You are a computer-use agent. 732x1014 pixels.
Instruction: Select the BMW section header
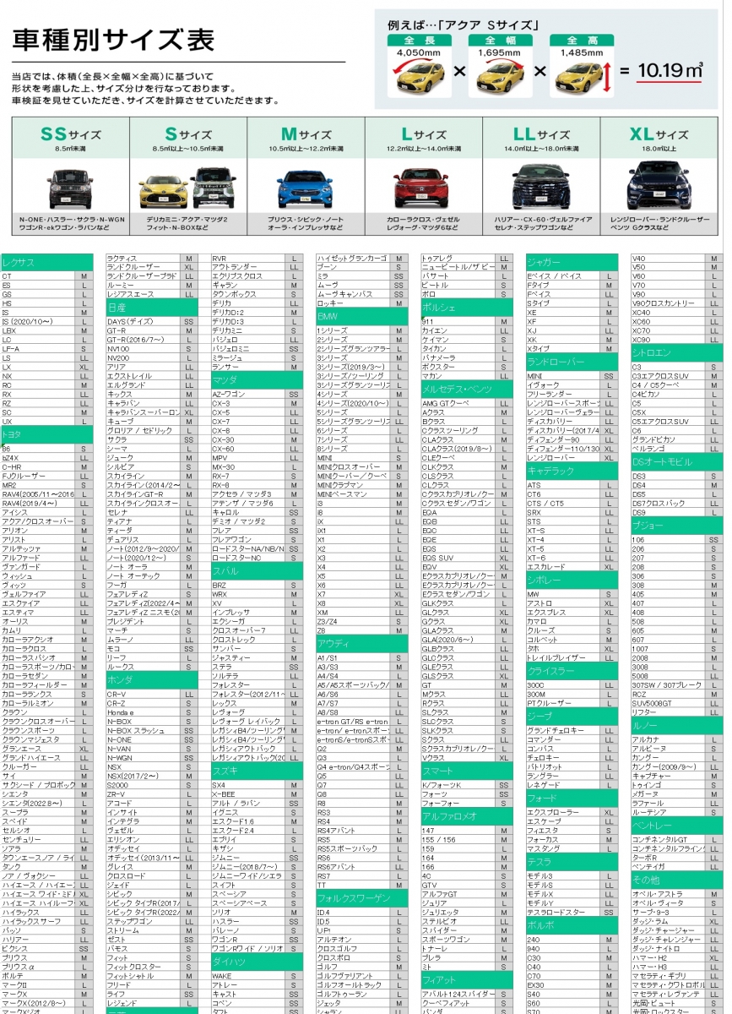point(361,316)
